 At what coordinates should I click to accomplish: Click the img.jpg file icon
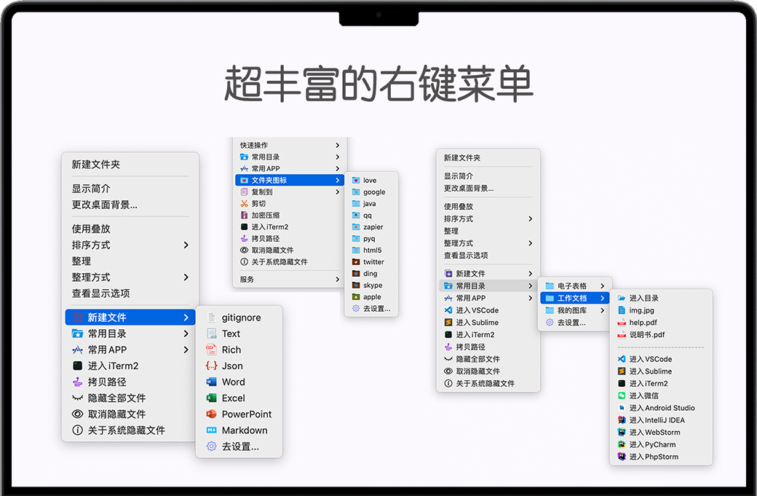(622, 310)
